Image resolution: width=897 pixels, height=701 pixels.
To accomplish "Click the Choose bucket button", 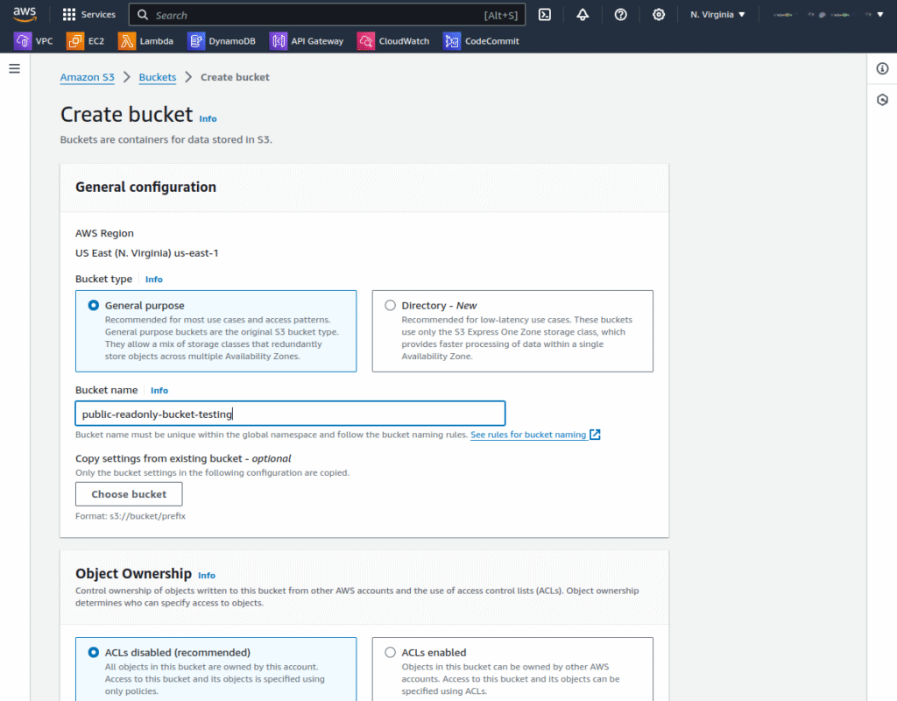I will click(x=129, y=494).
